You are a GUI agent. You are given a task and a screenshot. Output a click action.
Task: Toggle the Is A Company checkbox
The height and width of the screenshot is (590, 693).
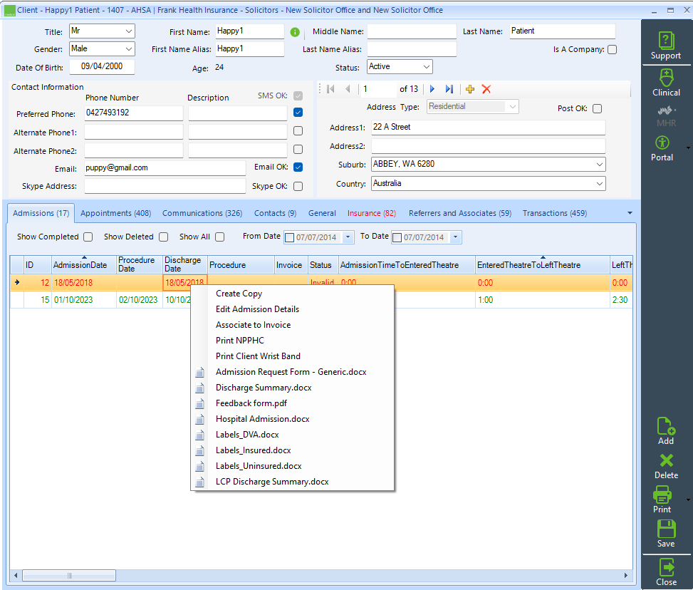612,50
